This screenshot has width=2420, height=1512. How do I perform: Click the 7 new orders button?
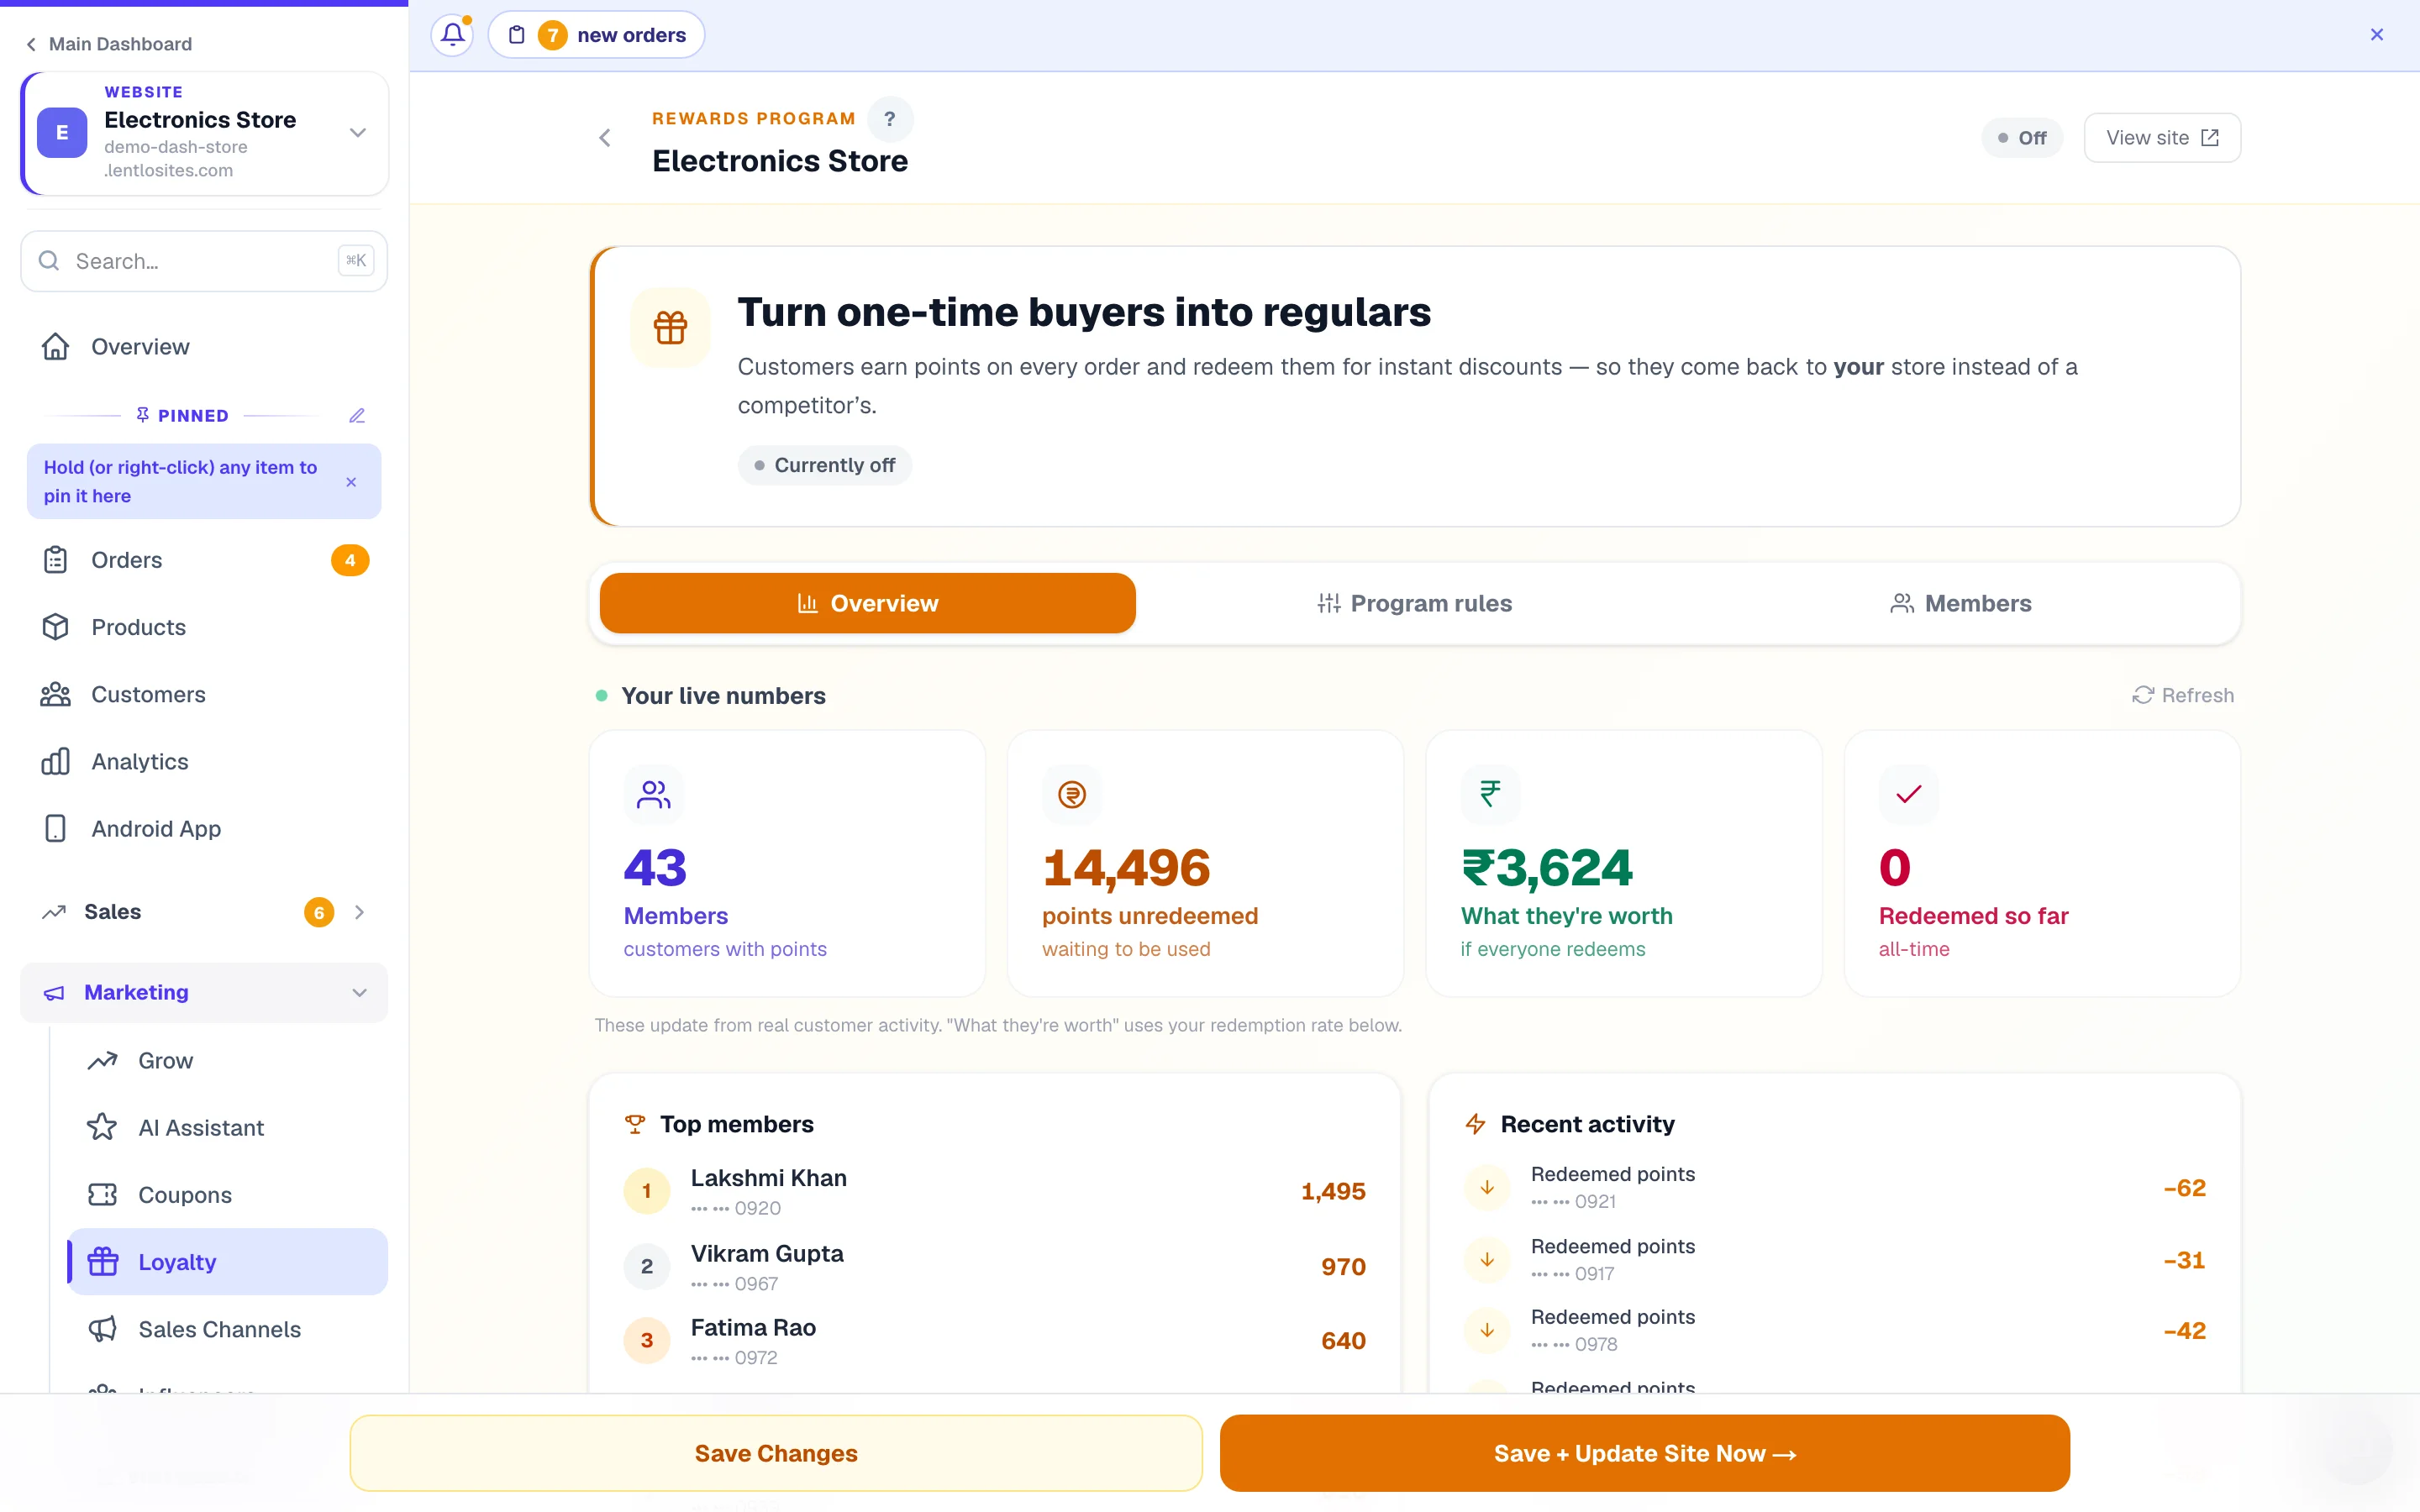pos(596,35)
